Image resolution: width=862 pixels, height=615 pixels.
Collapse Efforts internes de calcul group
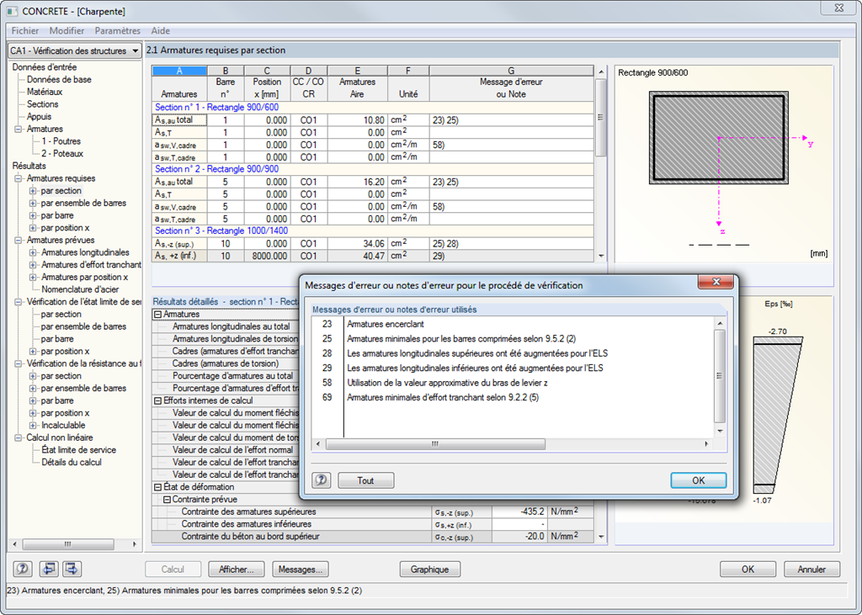point(157,400)
